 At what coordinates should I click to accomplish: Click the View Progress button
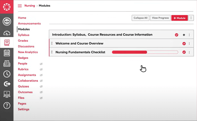point(160,18)
